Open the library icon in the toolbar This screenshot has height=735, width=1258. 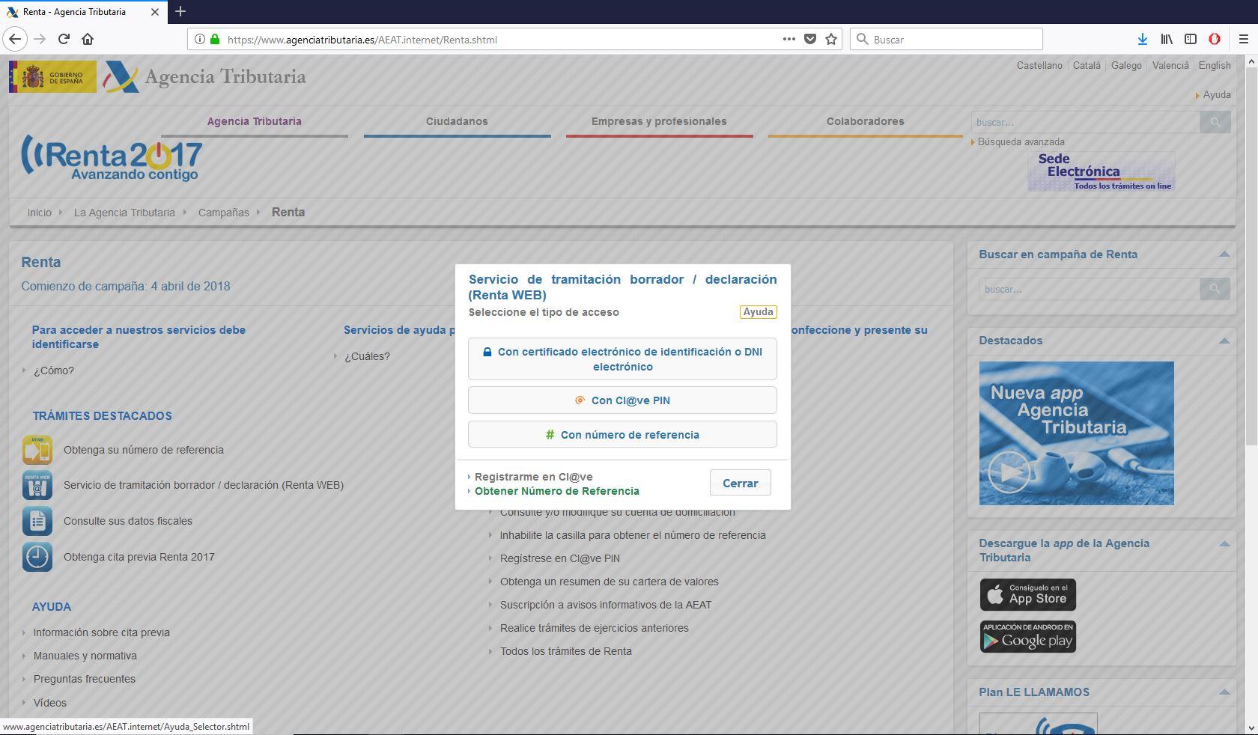click(1167, 39)
